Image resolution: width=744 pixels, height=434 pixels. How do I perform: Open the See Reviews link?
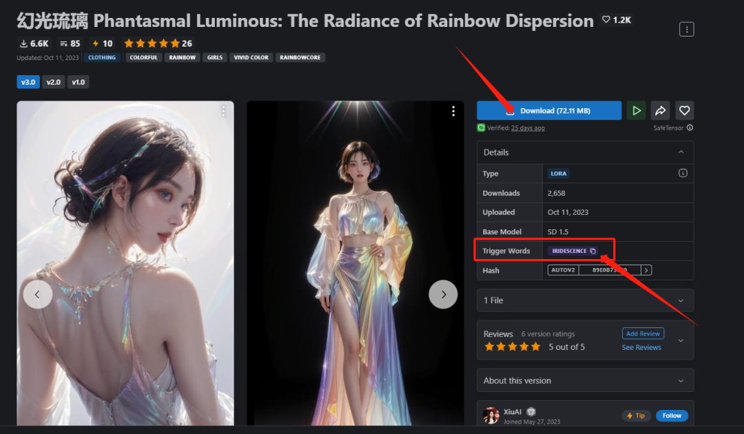point(641,347)
